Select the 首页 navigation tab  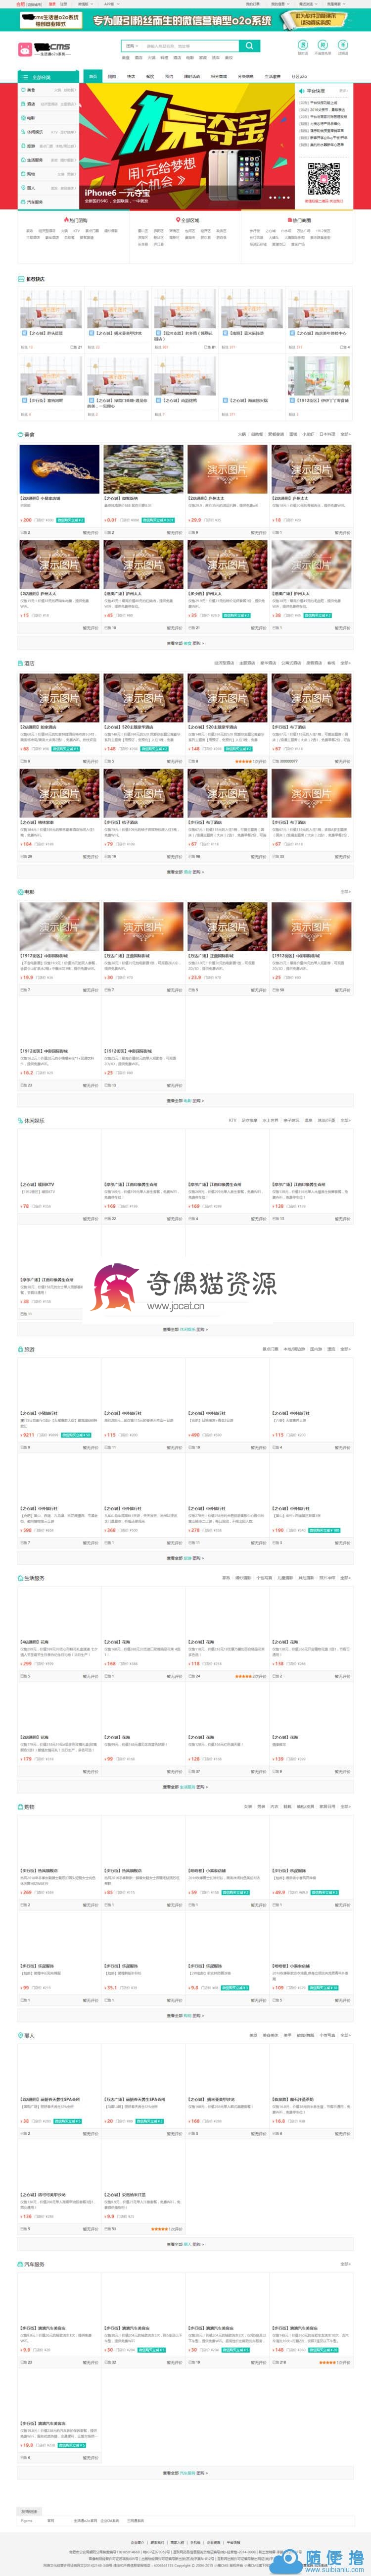coord(93,76)
